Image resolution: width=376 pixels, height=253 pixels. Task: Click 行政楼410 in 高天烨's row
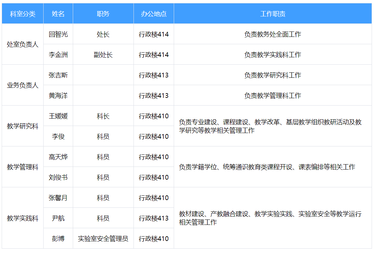pyautogui.click(x=154, y=157)
